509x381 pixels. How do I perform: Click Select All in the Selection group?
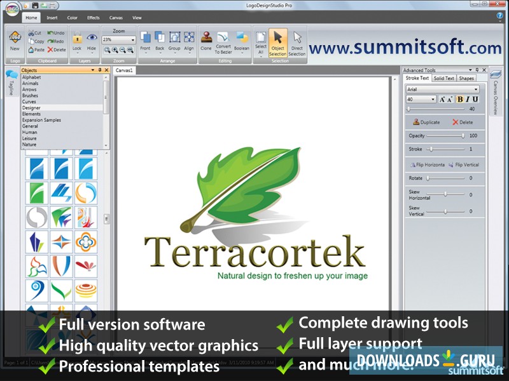pyautogui.click(x=260, y=41)
